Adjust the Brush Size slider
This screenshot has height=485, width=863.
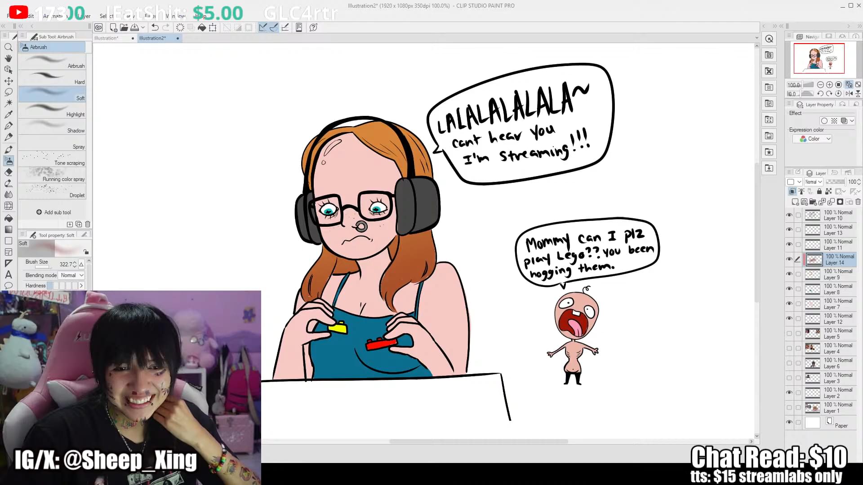click(x=42, y=267)
